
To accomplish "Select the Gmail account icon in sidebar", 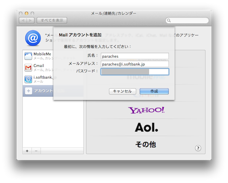I will [28, 68].
